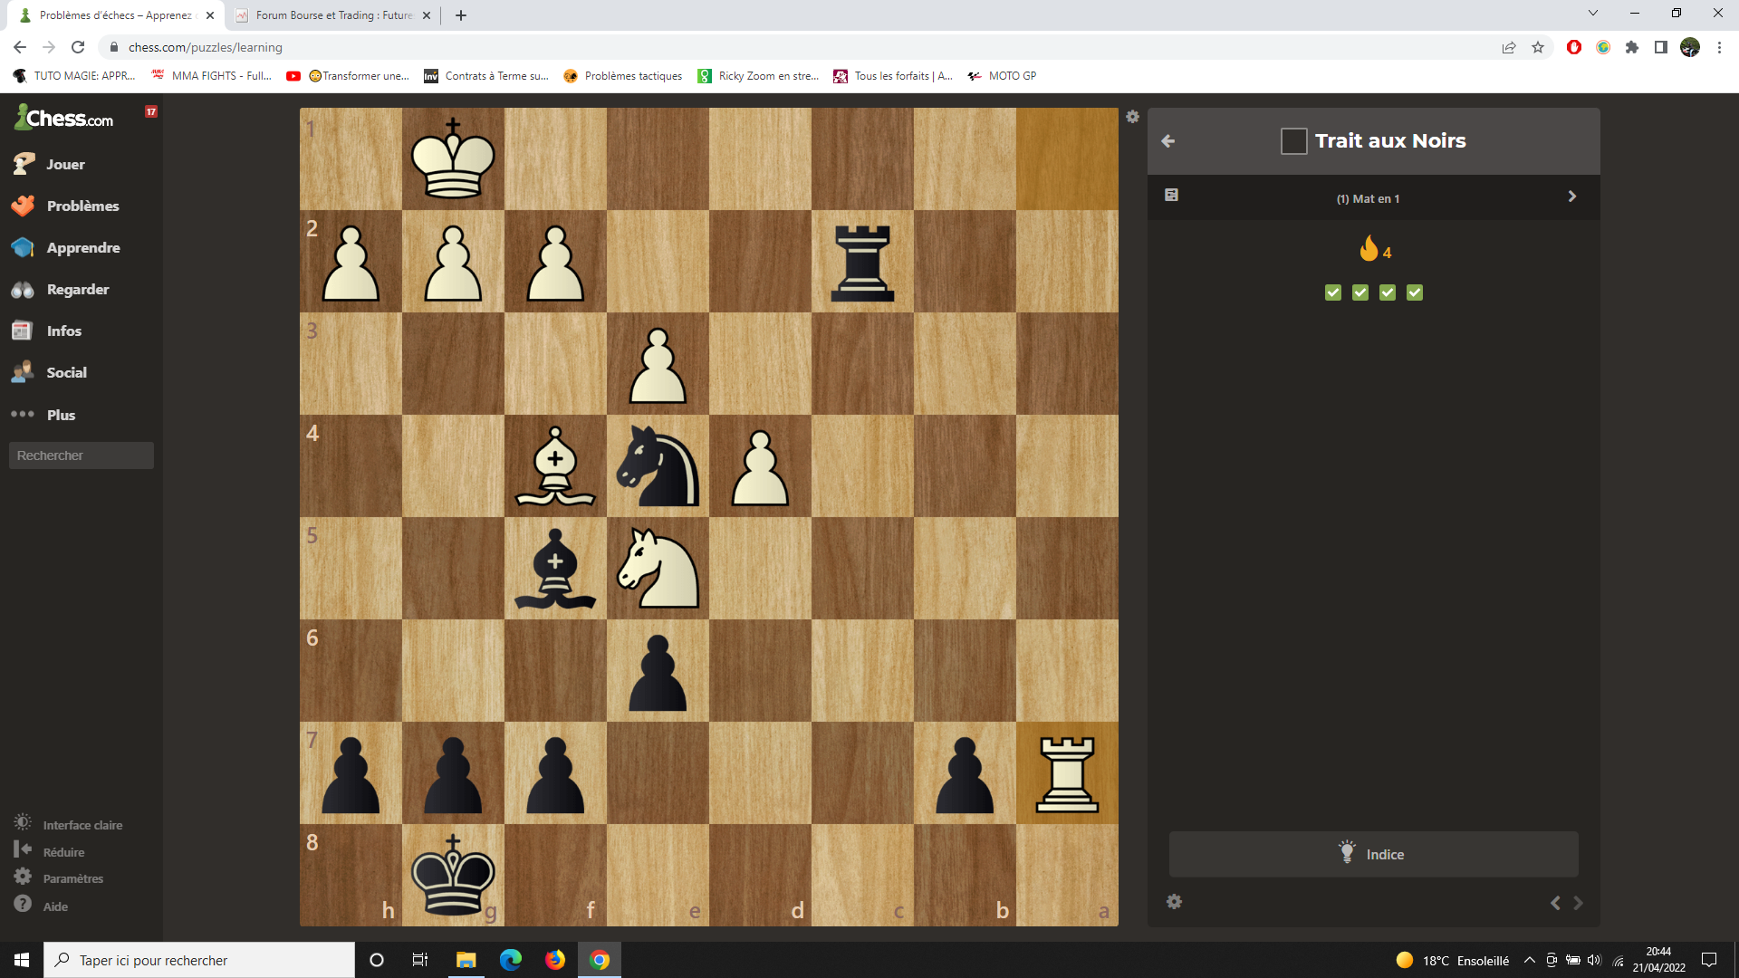Switch to Forum Bourse et Trading tab
This screenshot has width=1739, height=978.
[332, 15]
